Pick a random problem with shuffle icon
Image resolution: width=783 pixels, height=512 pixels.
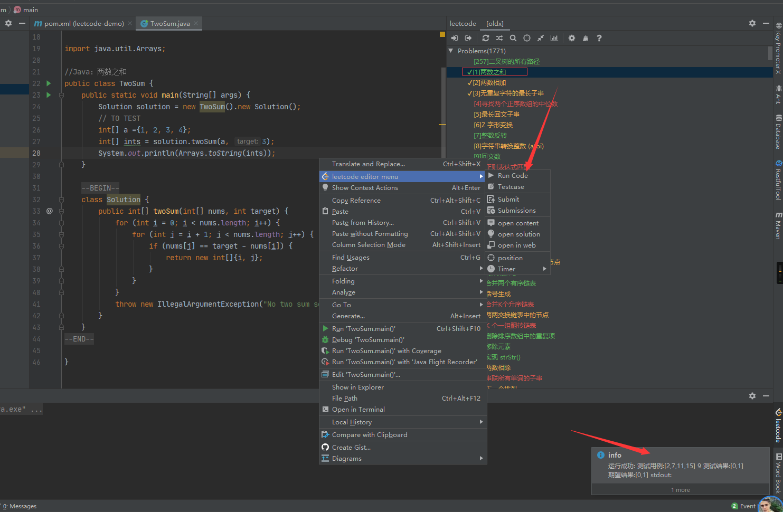(499, 38)
